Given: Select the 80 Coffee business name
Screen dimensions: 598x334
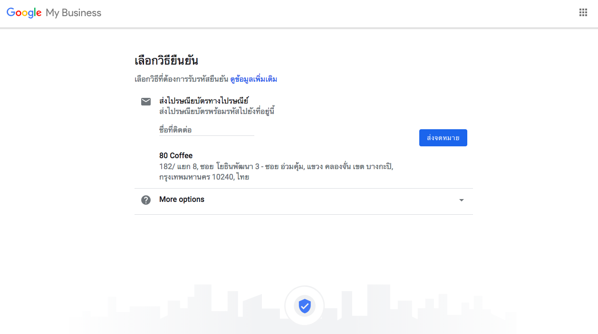Looking at the screenshot, I should (x=176, y=155).
